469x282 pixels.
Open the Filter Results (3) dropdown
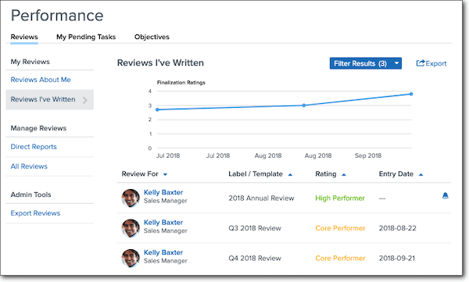point(366,63)
